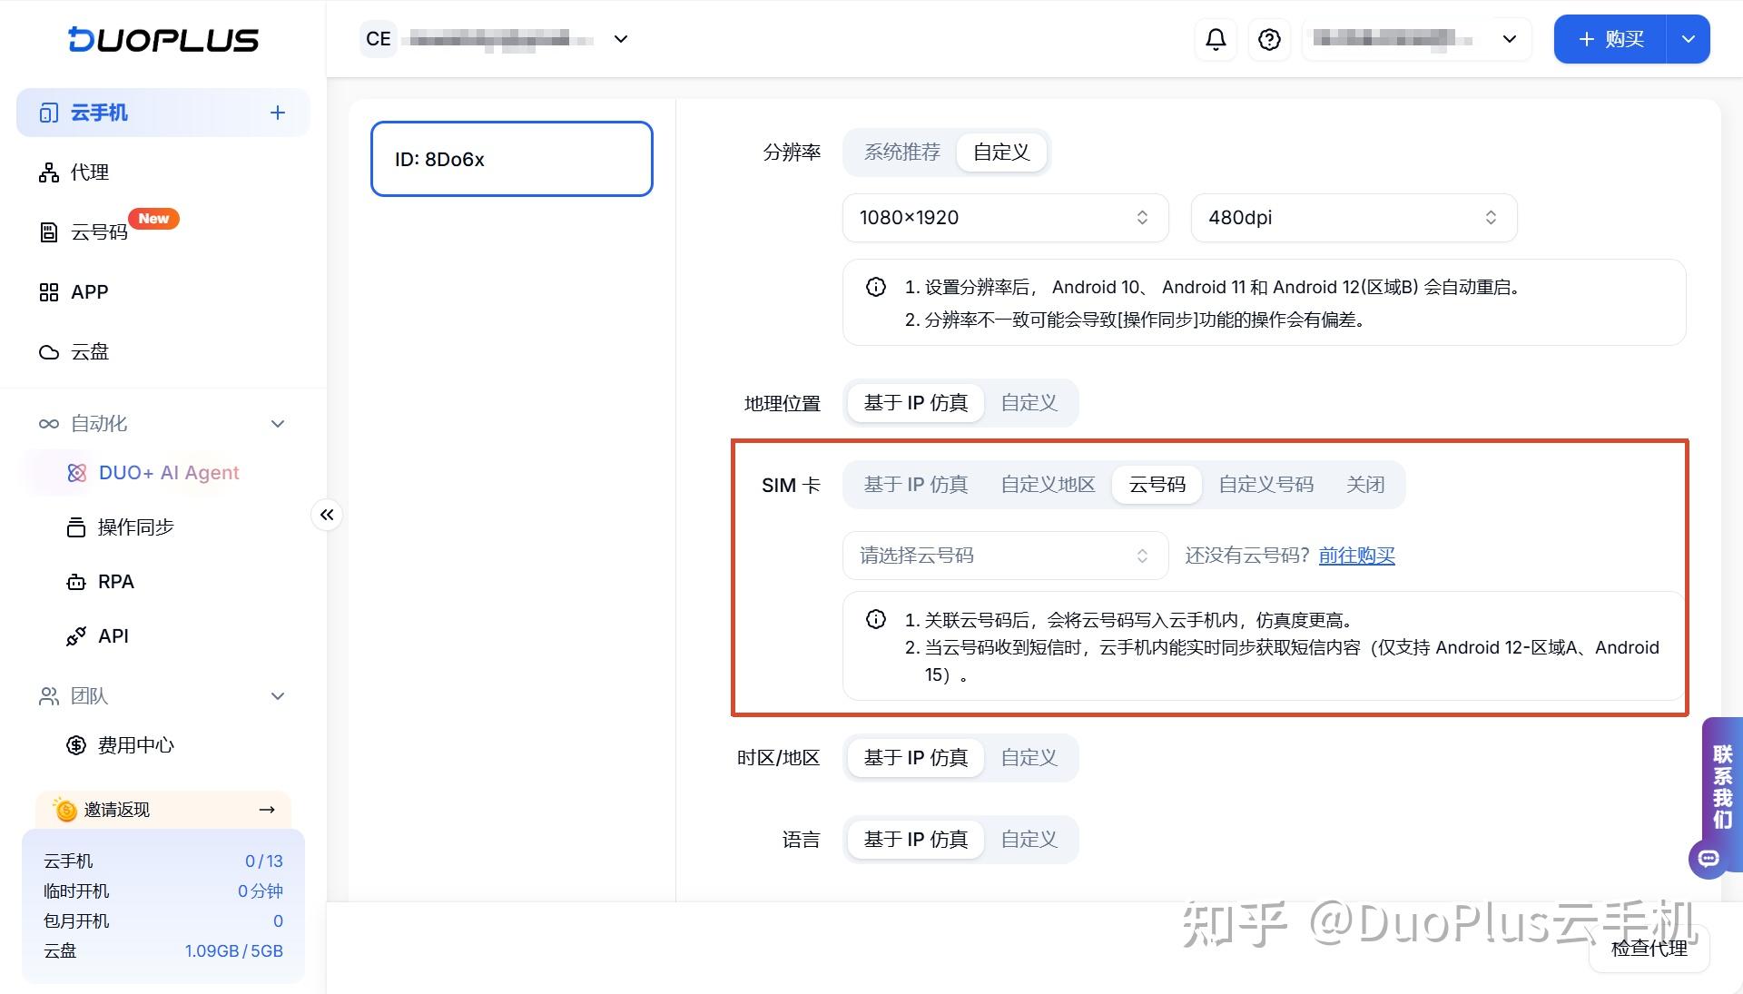The width and height of the screenshot is (1743, 994).
Task: Open 云手机 in the sidebar
Action: click(x=163, y=113)
